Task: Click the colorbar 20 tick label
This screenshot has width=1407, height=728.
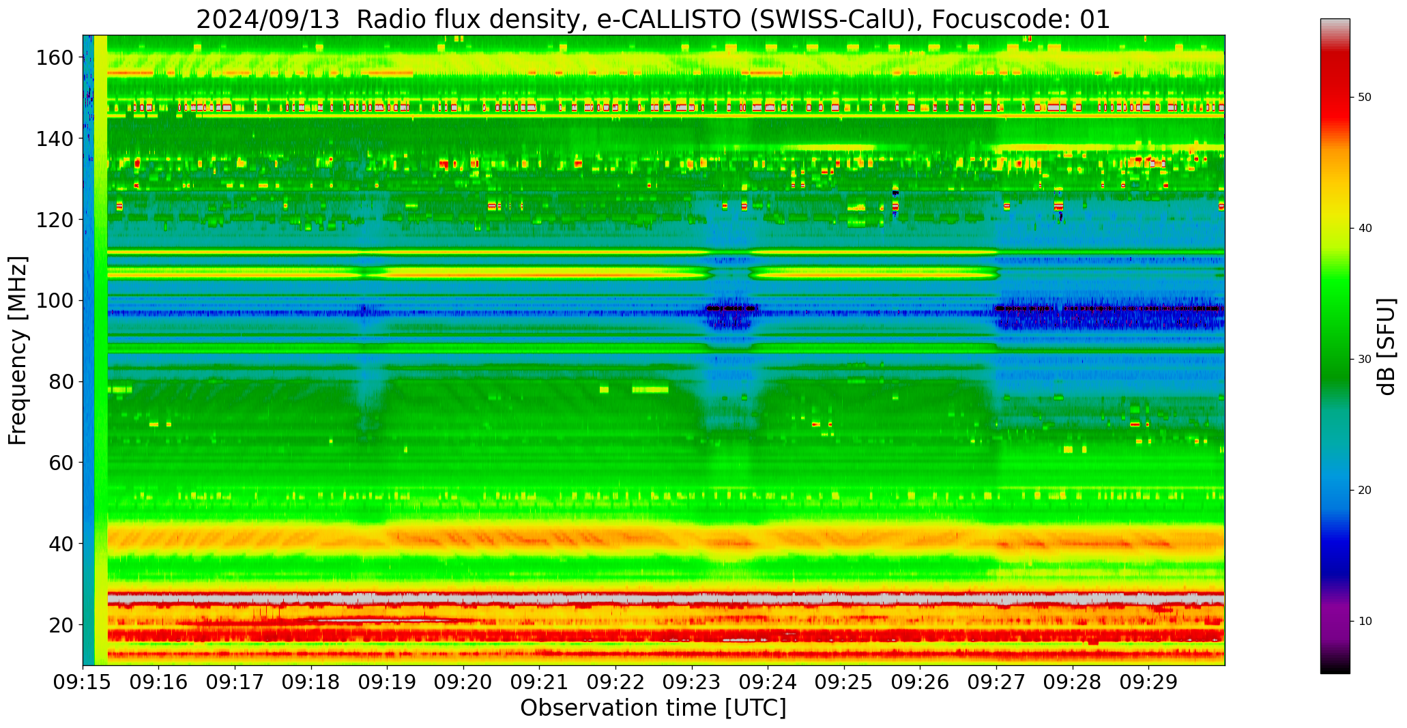Action: tap(1365, 490)
